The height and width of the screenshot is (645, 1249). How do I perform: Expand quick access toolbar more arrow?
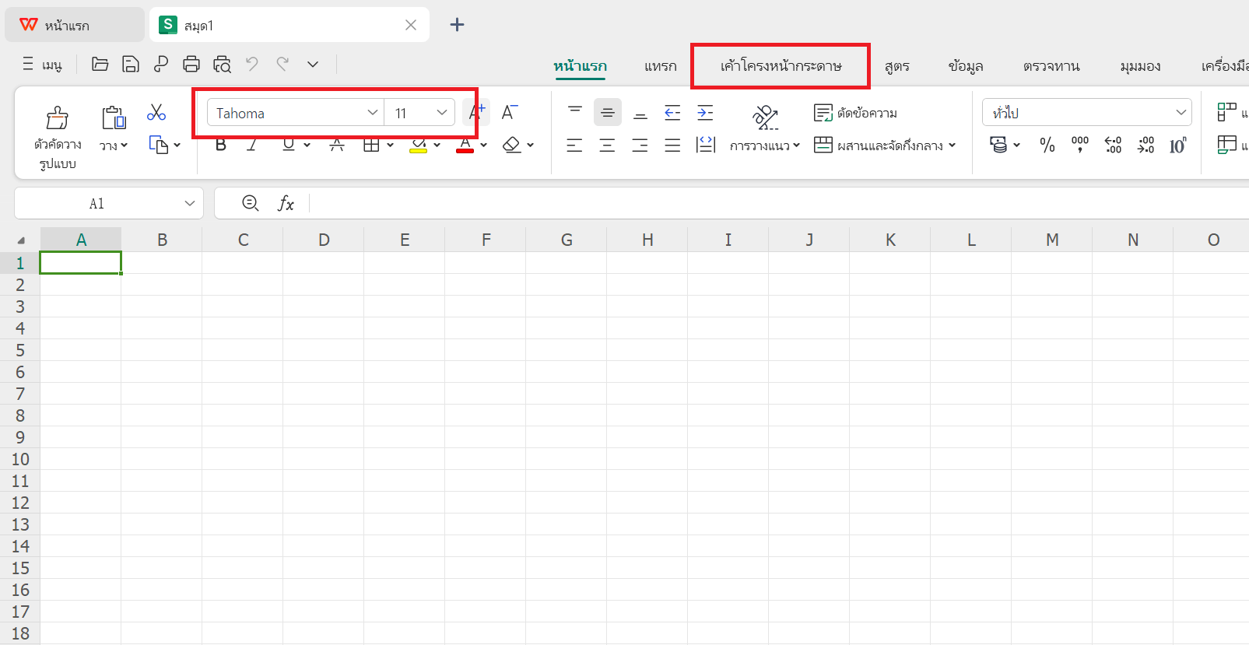click(x=313, y=64)
